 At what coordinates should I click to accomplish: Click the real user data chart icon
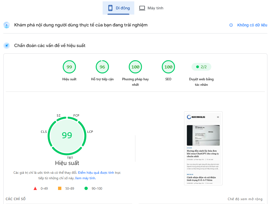click(x=7, y=25)
